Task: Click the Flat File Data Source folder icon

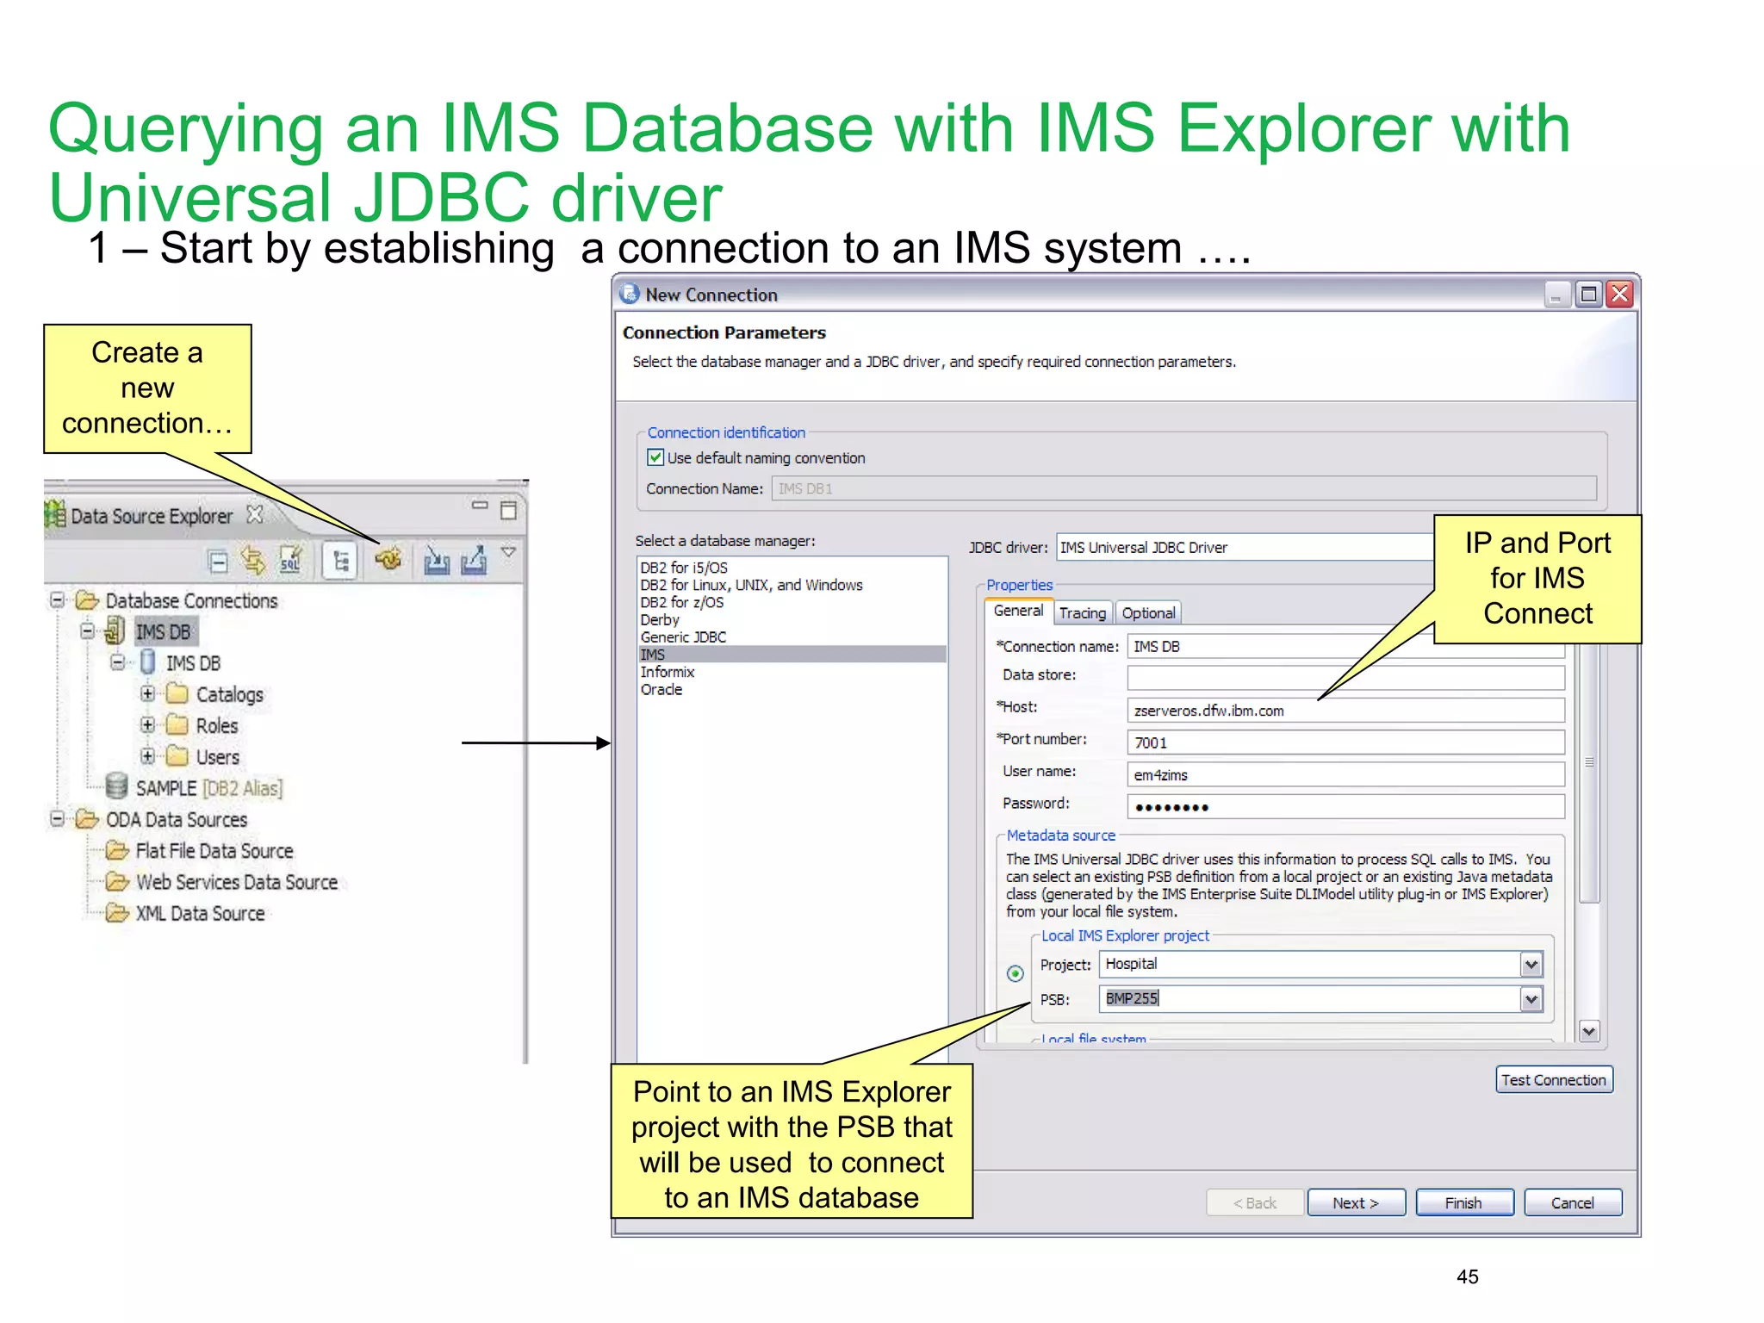Action: pyautogui.click(x=117, y=851)
